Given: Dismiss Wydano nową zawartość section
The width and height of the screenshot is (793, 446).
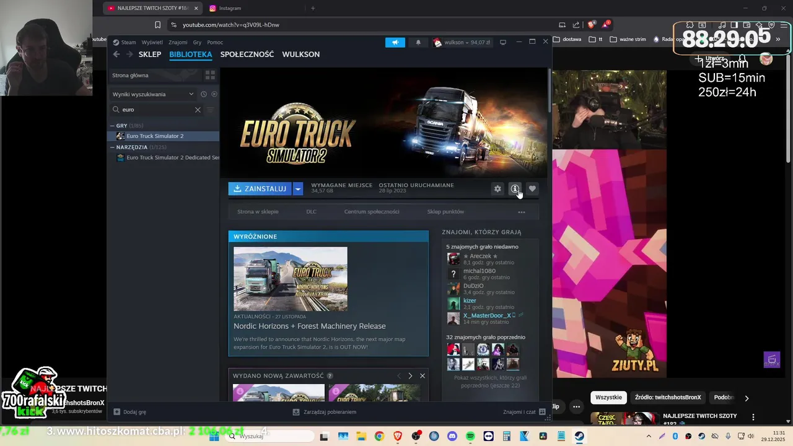Looking at the screenshot, I should pyautogui.click(x=423, y=376).
